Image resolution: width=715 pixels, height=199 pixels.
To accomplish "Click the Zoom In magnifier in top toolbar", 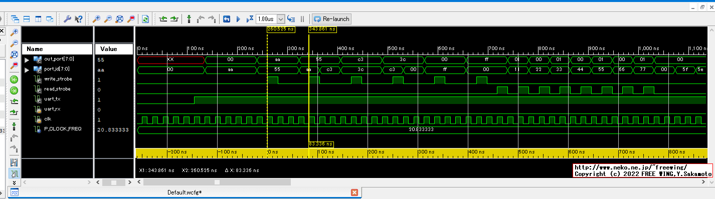I will tap(96, 19).
